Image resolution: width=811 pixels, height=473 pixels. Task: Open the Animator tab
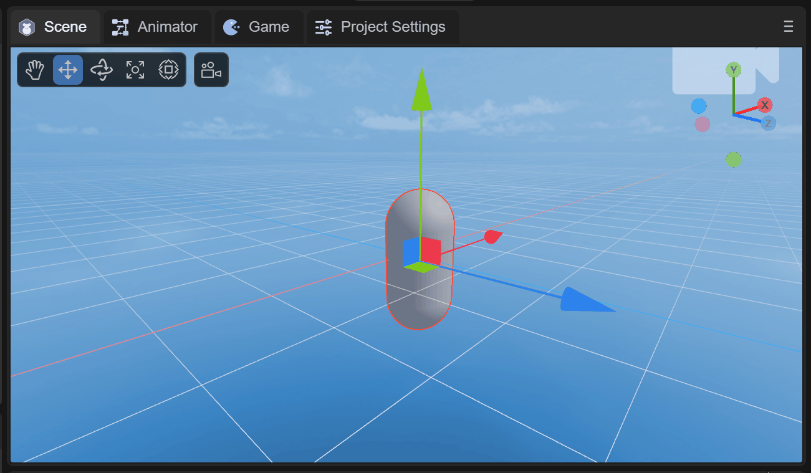click(156, 27)
